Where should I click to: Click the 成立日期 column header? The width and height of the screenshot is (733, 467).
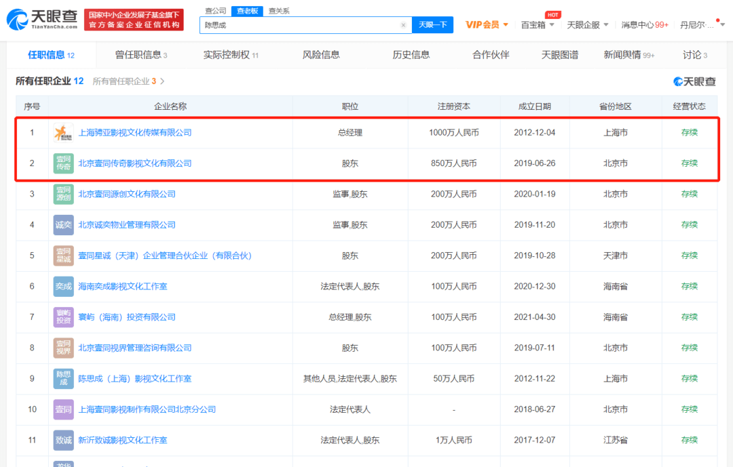(534, 106)
